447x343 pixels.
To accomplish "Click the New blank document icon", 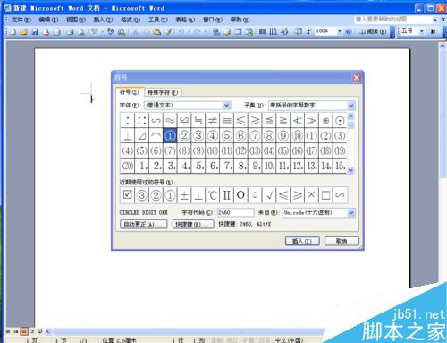I will coord(13,31).
